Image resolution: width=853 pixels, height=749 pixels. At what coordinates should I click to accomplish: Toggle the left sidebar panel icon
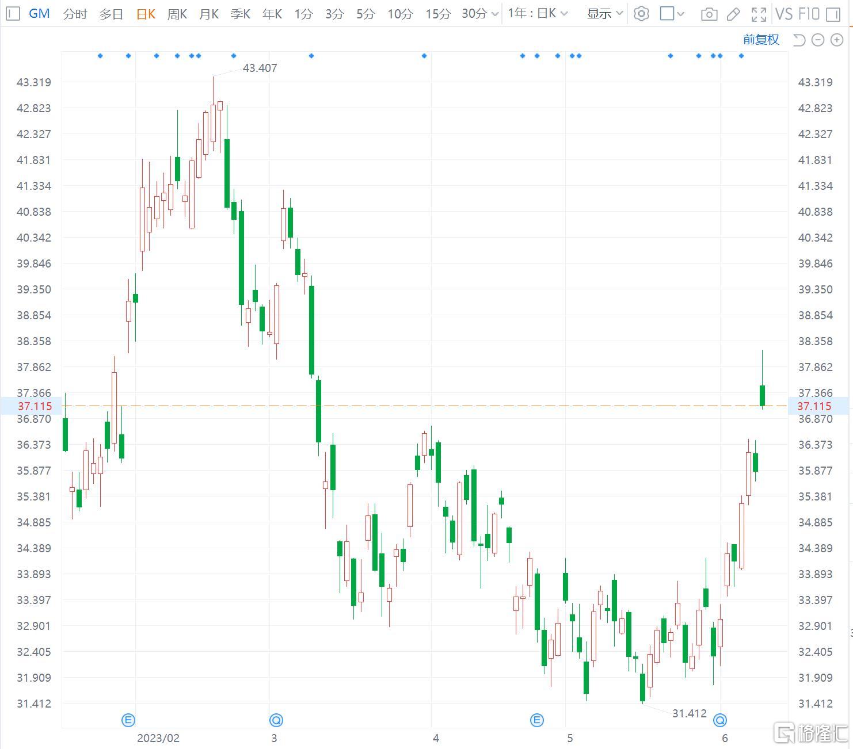[x=14, y=13]
